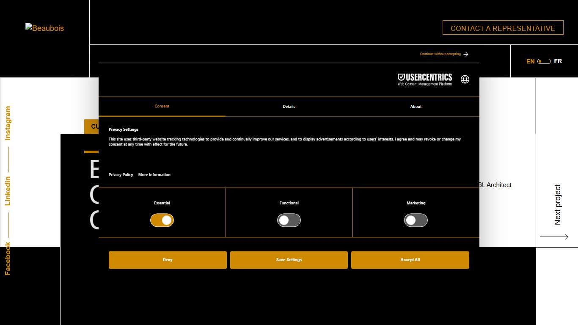Click the Next project arrow icon
The width and height of the screenshot is (578, 325).
tap(554, 237)
